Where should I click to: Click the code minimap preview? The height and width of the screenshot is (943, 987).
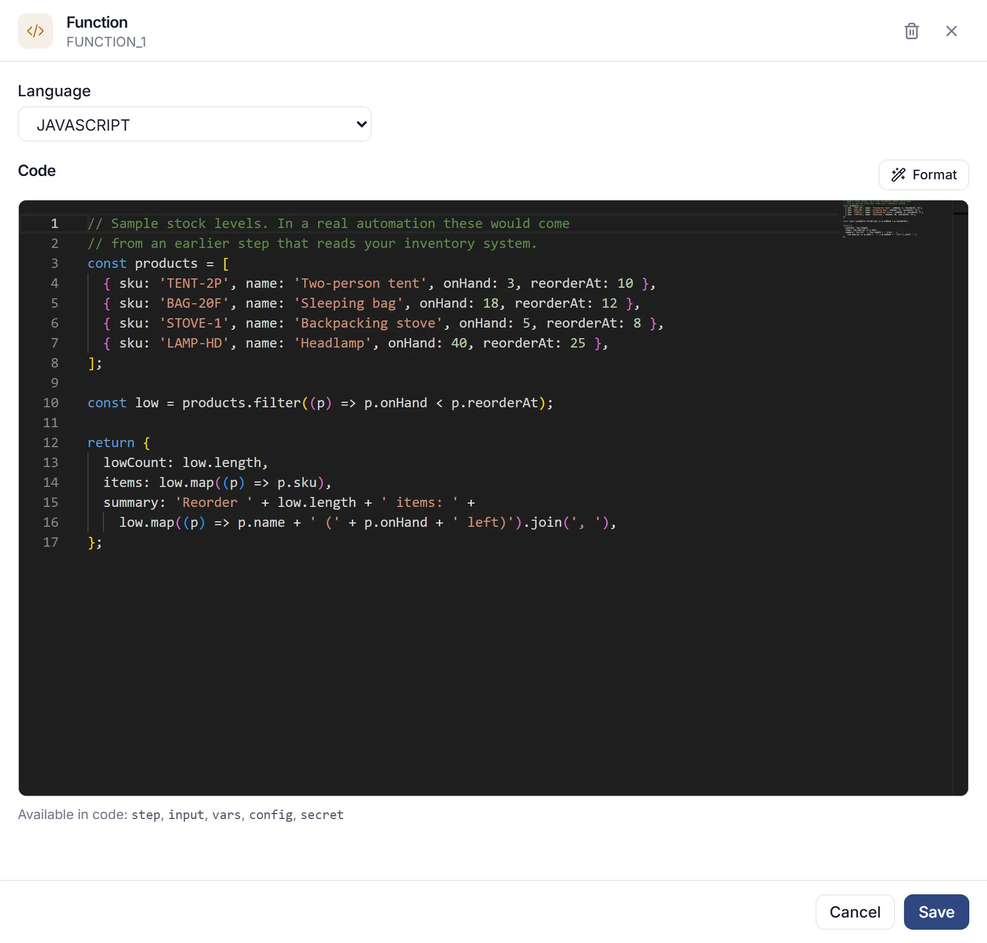coord(883,219)
